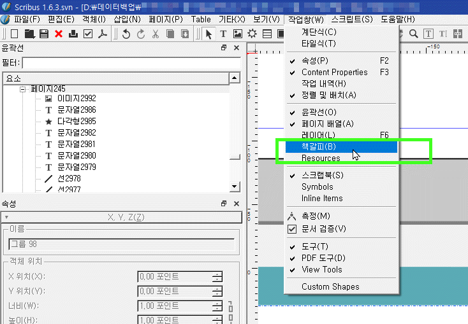Click the redo arrow icon
Image resolution: width=468 pixels, height=324 pixels.
pyautogui.click(x=141, y=34)
